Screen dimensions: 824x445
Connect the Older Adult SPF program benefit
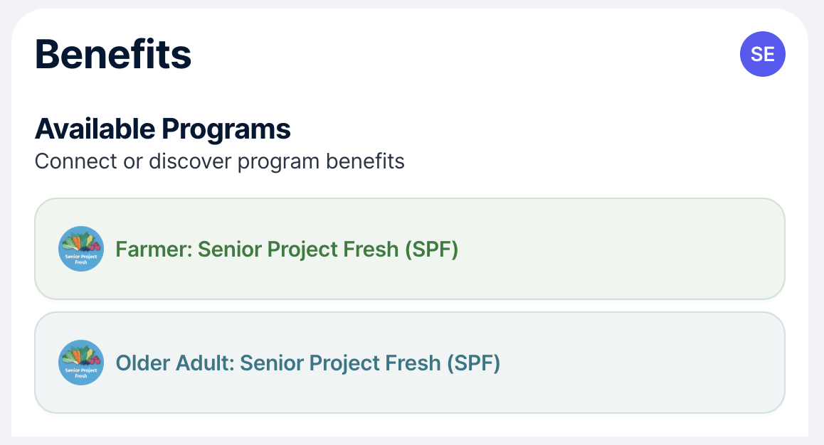410,363
